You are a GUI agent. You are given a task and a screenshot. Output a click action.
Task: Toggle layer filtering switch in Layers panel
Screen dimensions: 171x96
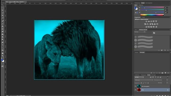168,77
